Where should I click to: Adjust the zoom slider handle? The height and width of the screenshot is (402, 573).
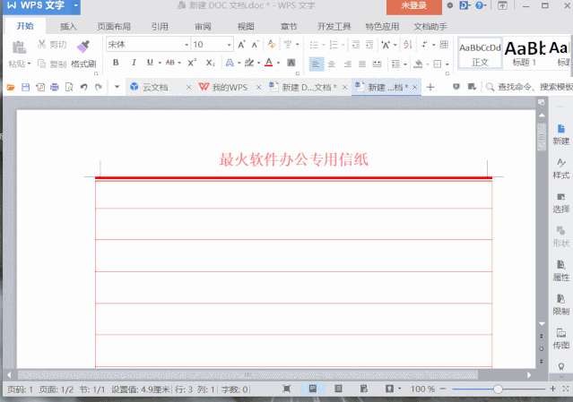[498, 389]
